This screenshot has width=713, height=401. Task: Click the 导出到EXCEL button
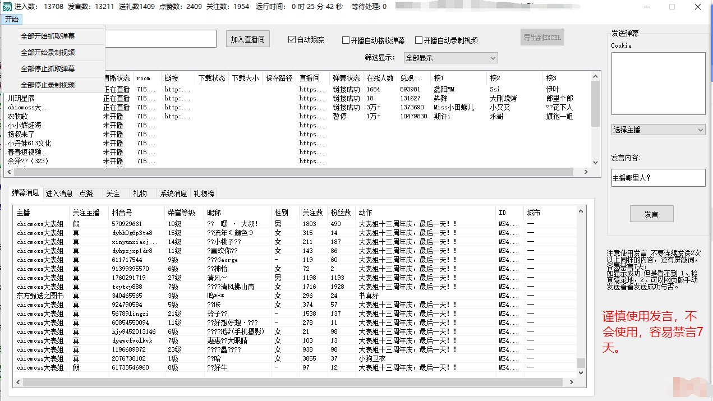click(x=542, y=38)
